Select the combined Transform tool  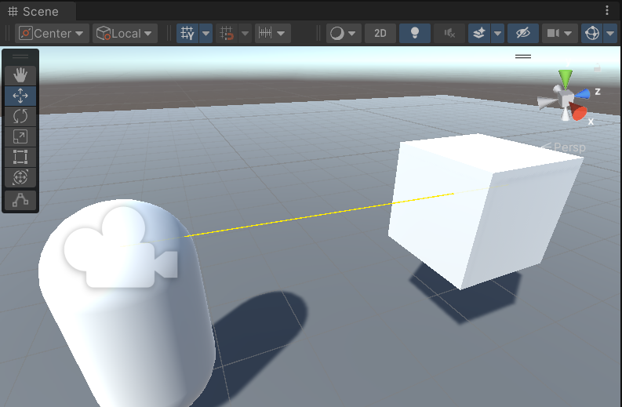[20, 177]
